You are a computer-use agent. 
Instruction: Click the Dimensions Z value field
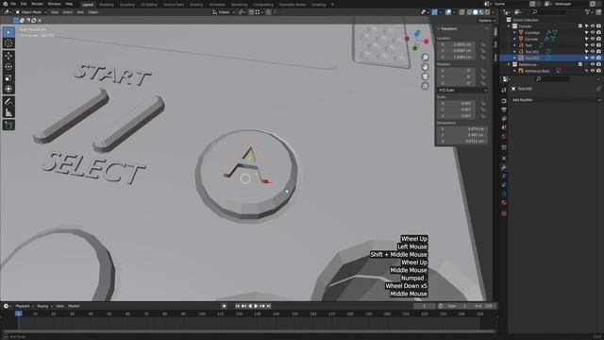pos(462,142)
